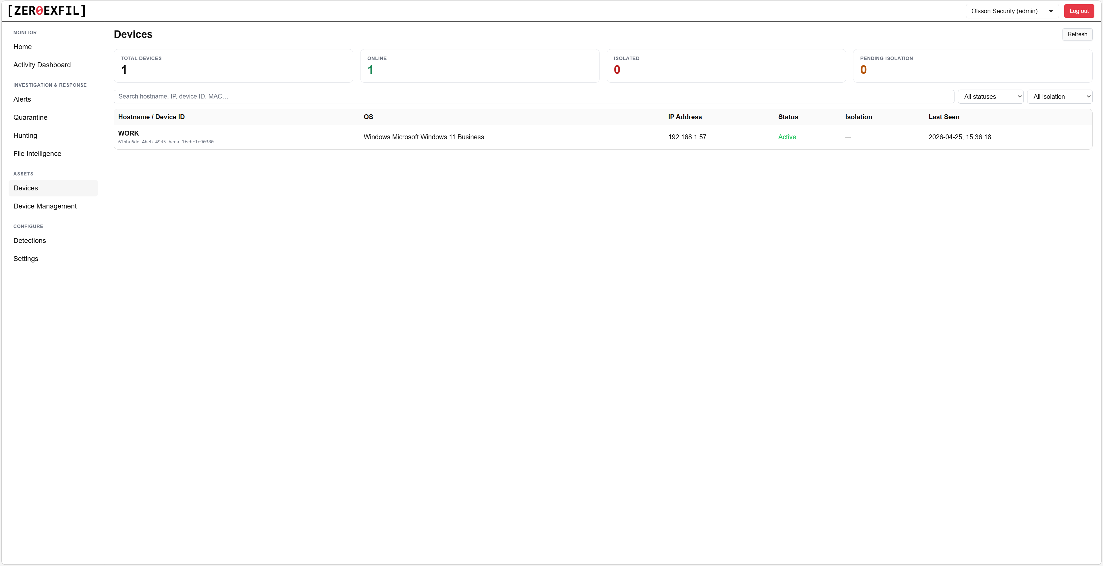Viewport: 1103px width, 566px height.
Task: Go to the Alerts page
Action: coord(22,99)
